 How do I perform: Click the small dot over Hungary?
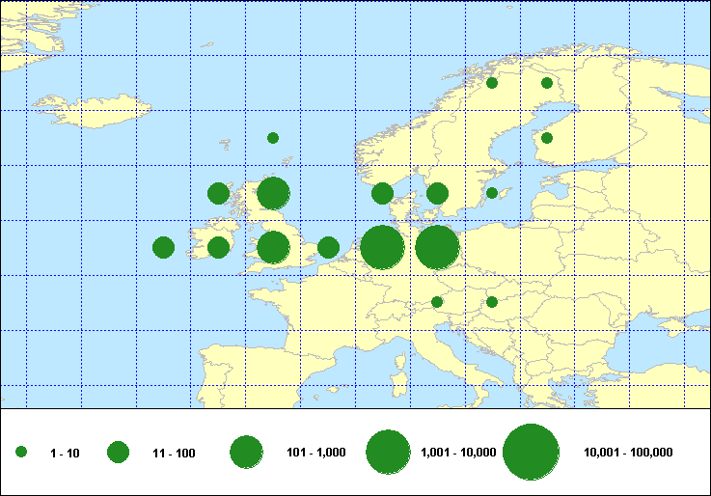(x=492, y=302)
